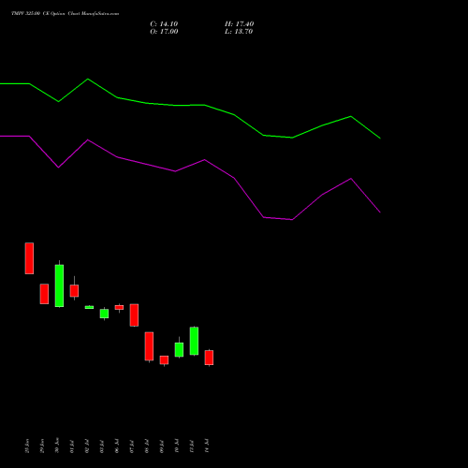Click the red candlestick for 28 Jun
This screenshot has height=468, width=468.
(29, 258)
